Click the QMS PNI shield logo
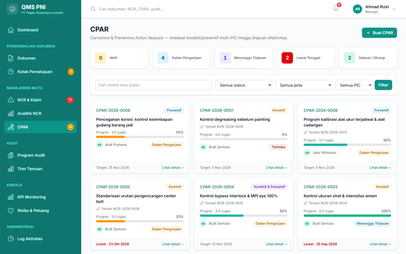The image size is (406, 254). point(12,9)
